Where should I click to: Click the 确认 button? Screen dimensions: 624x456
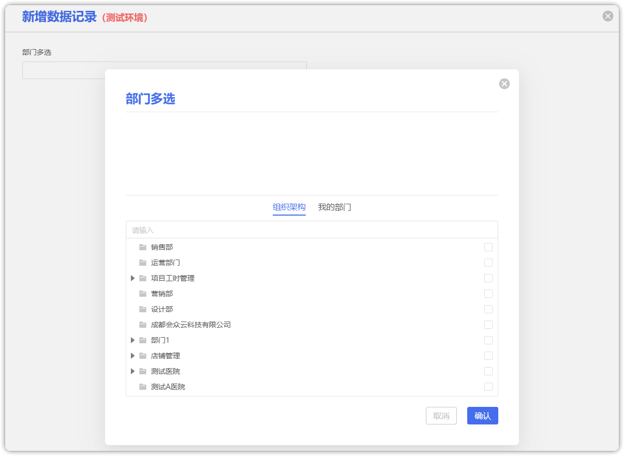coord(483,416)
